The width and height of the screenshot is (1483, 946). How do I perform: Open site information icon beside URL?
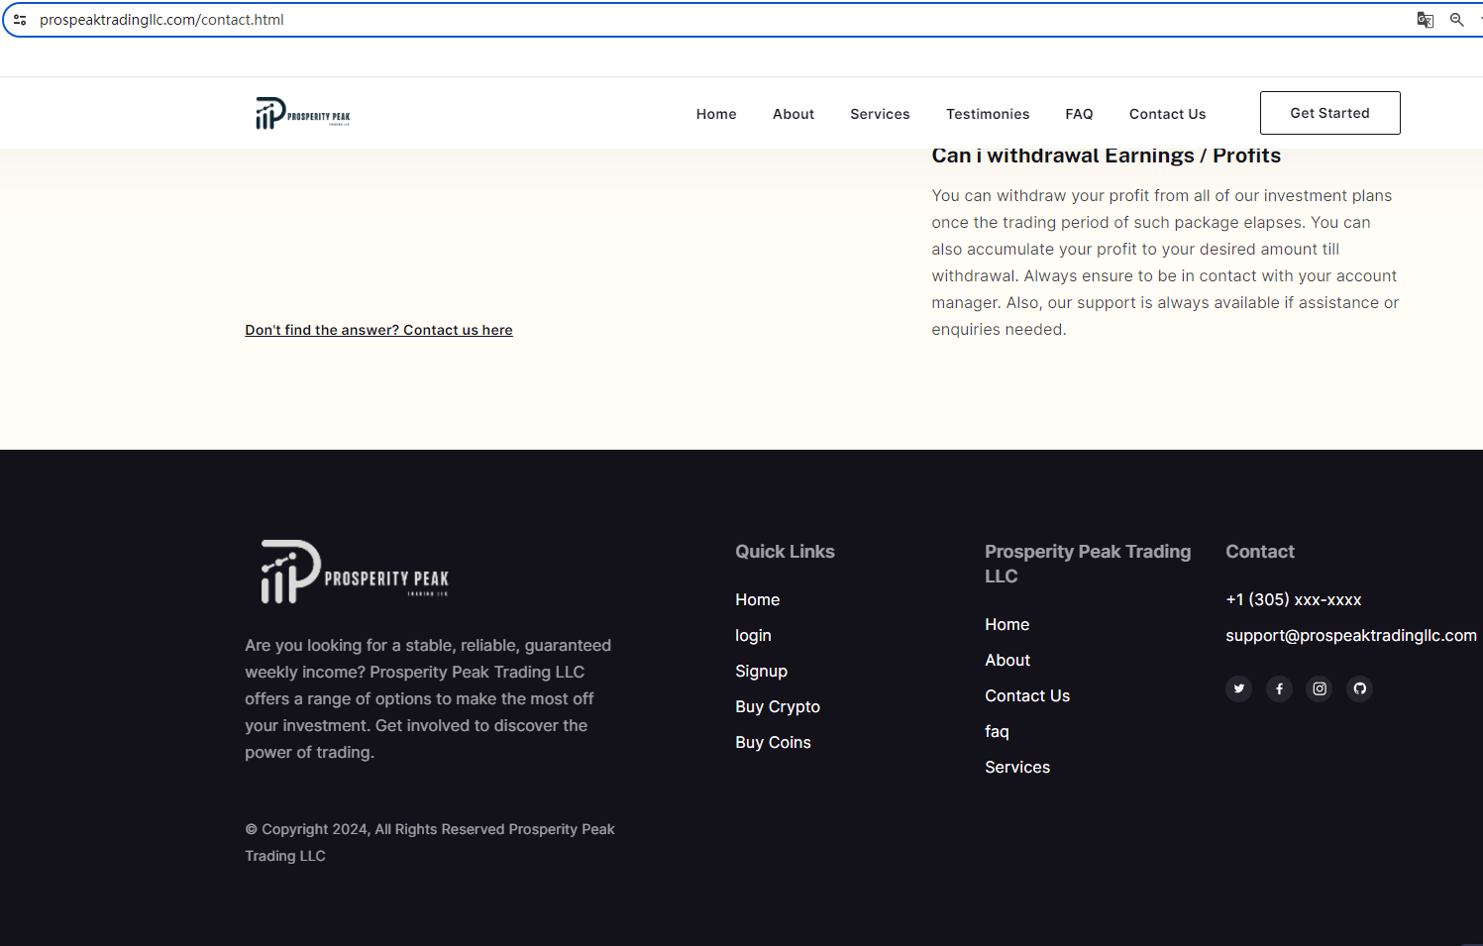coord(20,20)
